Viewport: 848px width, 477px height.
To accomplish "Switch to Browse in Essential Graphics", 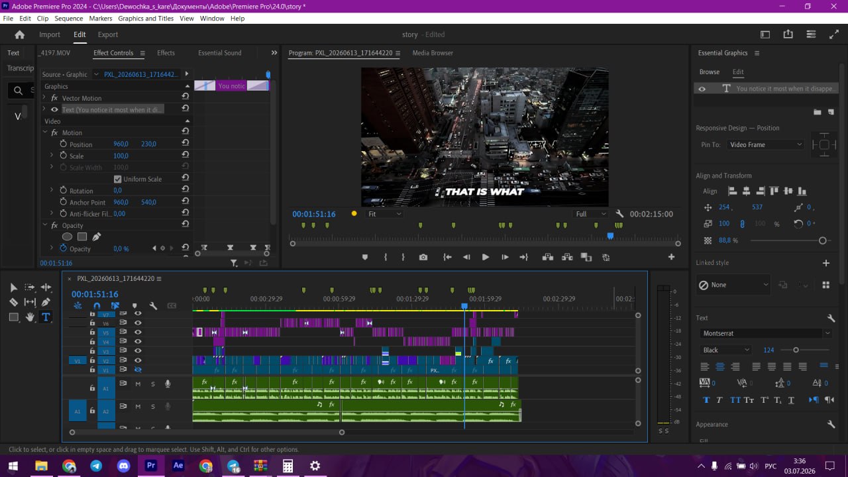I will pyautogui.click(x=709, y=72).
